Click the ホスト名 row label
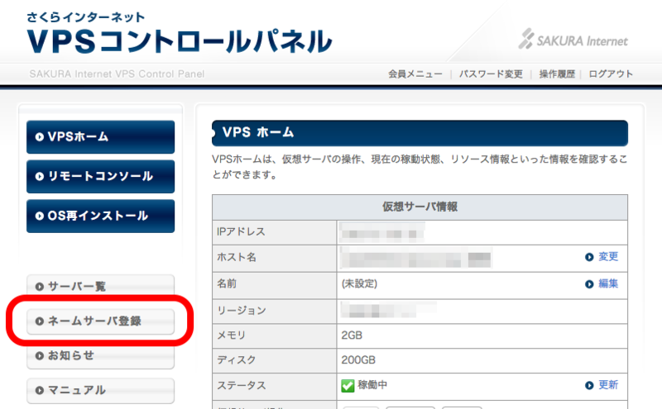The width and height of the screenshot is (662, 409). pos(237,257)
